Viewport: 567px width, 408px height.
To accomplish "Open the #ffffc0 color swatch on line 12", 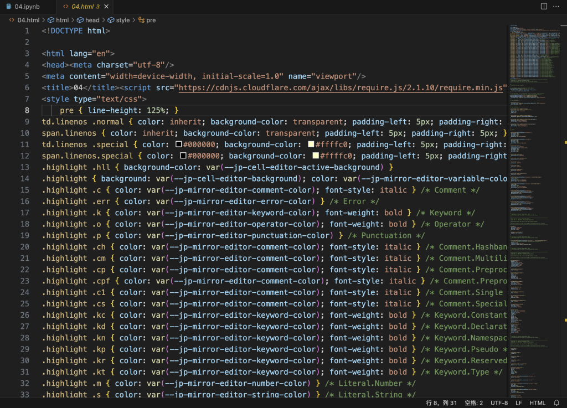I will coord(316,156).
